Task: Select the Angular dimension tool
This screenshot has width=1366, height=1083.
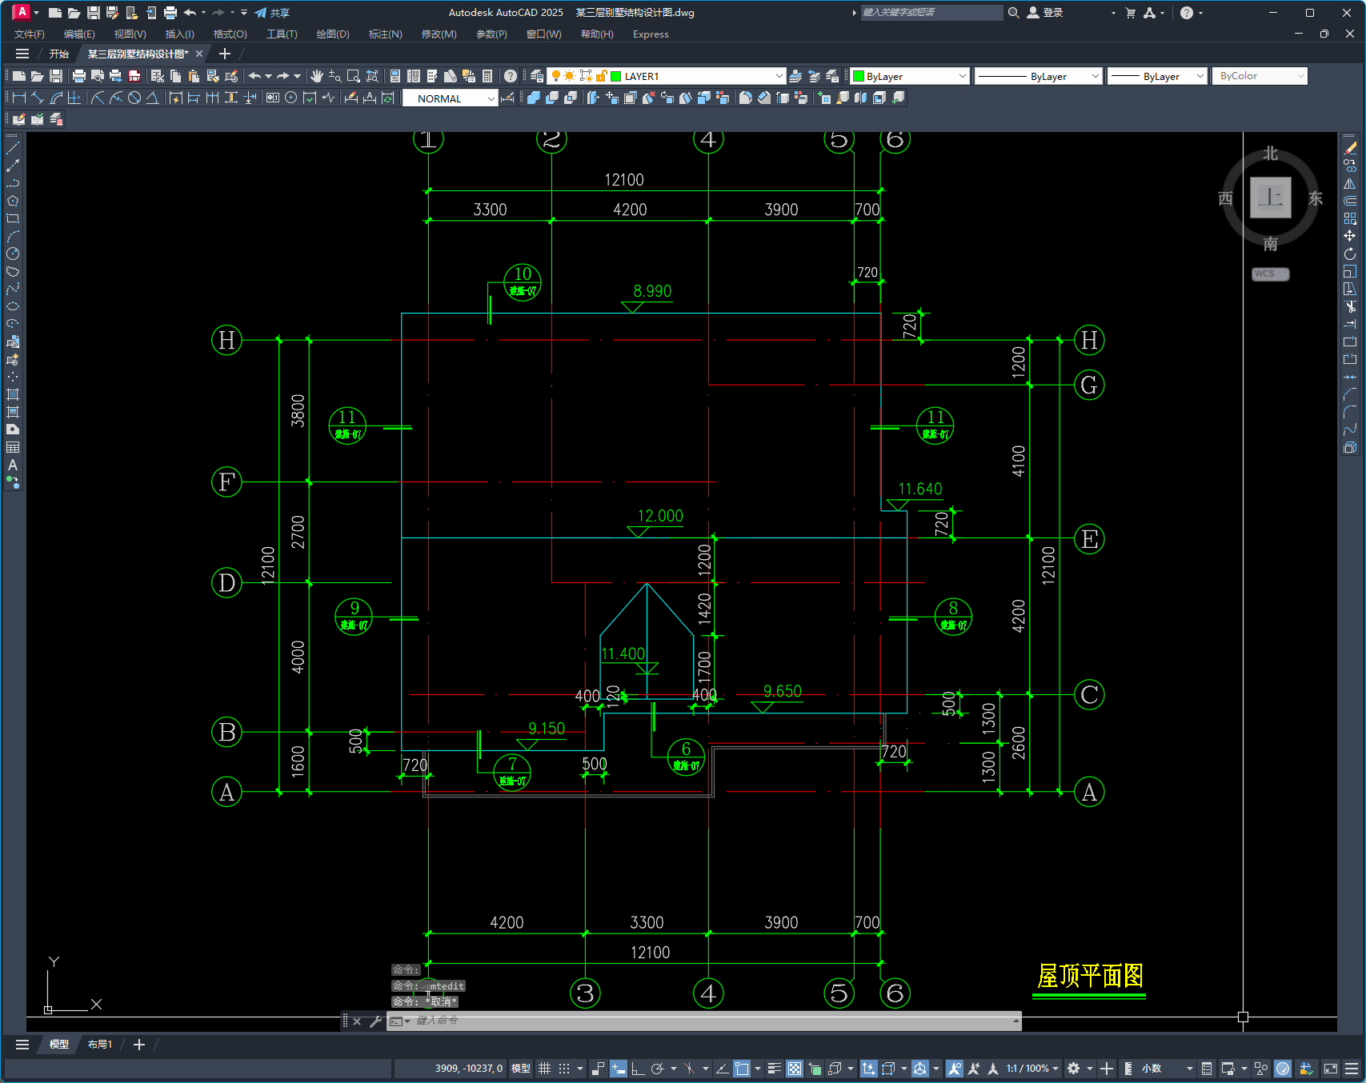Action: (152, 98)
